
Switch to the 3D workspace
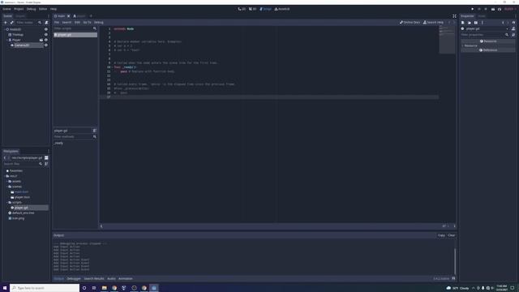click(252, 9)
